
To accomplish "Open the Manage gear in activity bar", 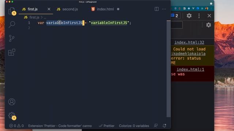I will [12, 116].
